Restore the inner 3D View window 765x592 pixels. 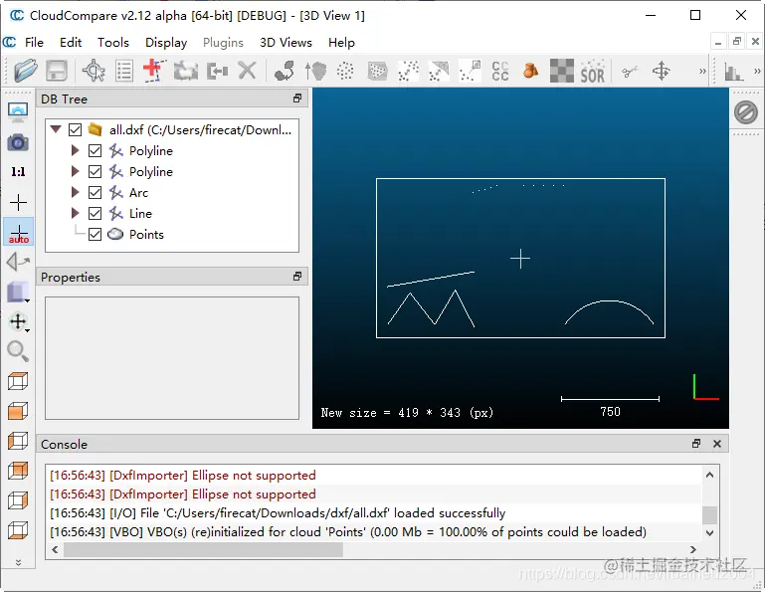point(737,42)
